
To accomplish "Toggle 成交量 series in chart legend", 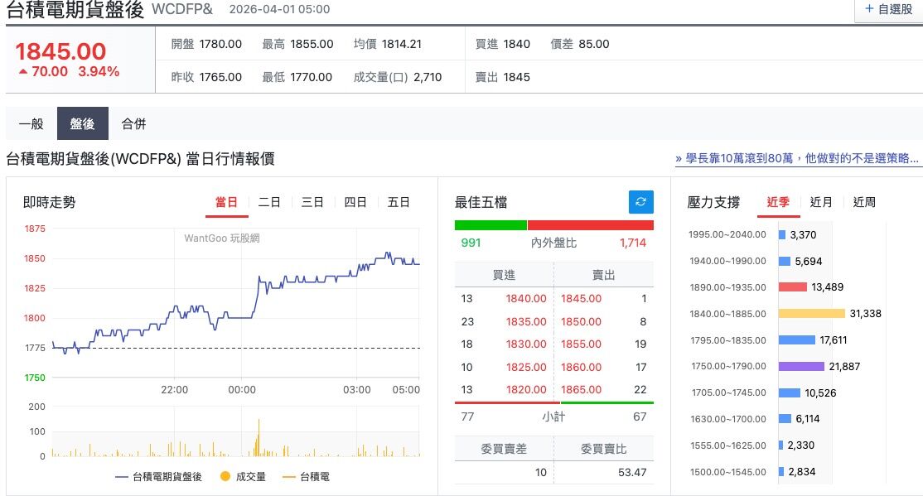I will [243, 477].
